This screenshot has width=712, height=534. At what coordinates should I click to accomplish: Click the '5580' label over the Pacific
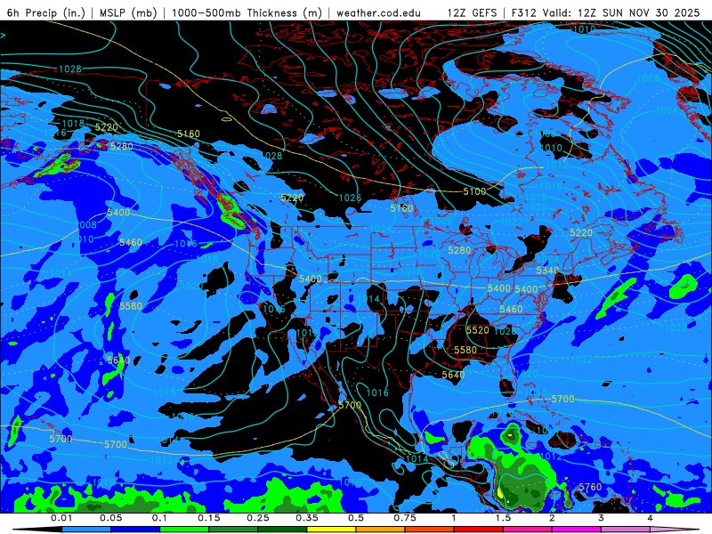131,306
